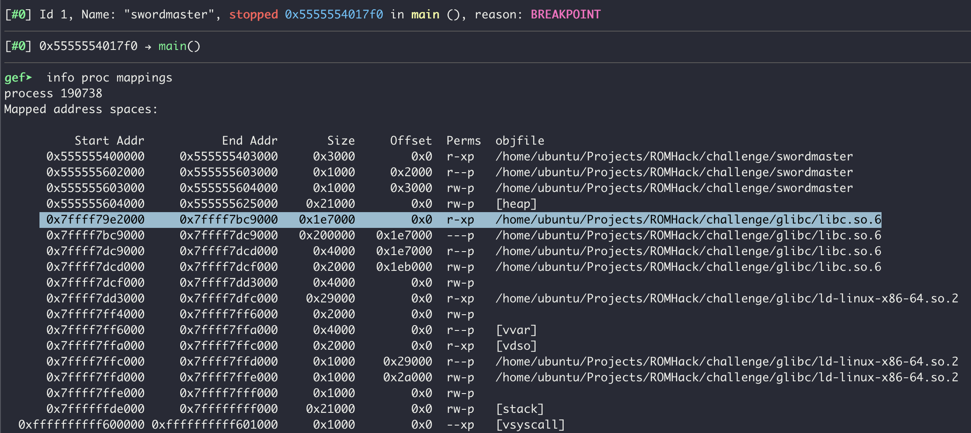Select the [heap] objfile entry
Viewport: 971px width, 433px height.
[516, 204]
